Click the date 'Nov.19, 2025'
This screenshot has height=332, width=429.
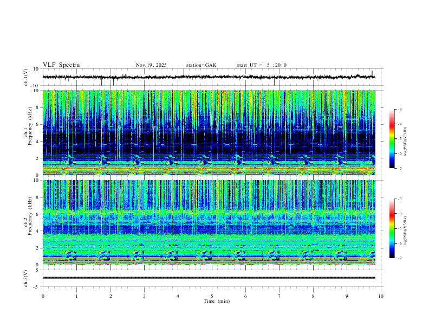[x=151, y=65]
